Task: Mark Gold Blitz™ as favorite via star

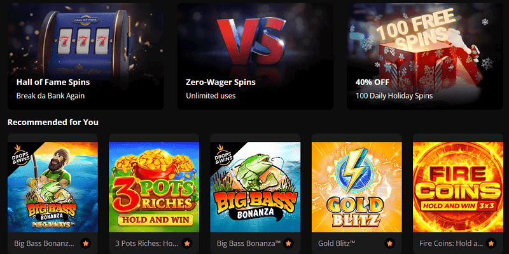Action: click(x=390, y=243)
